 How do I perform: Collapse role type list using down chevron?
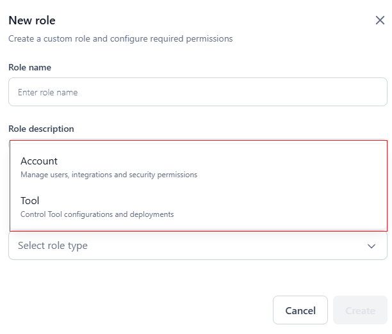[x=371, y=246]
